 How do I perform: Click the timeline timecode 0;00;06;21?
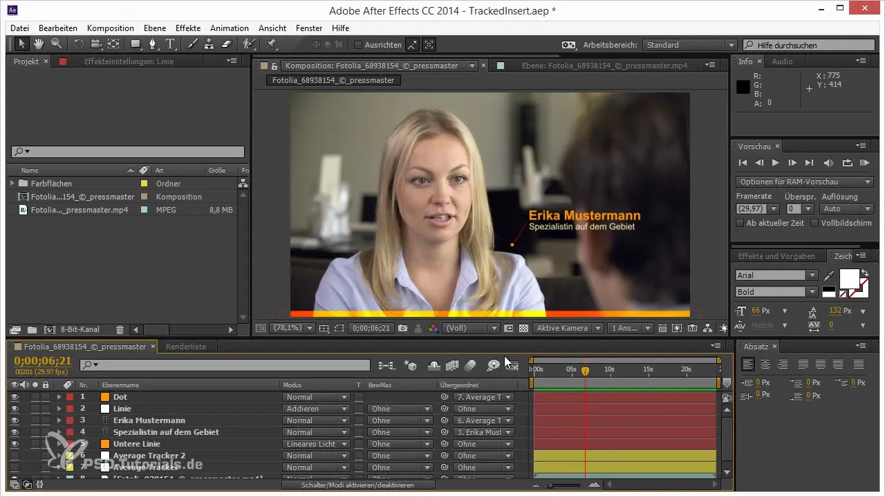(x=43, y=360)
